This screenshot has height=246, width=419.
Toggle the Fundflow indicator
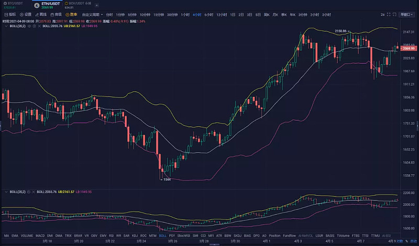[x=290, y=236]
